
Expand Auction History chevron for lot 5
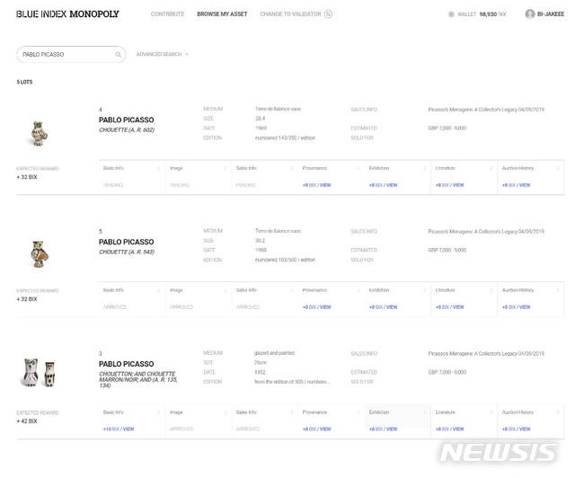click(x=558, y=290)
